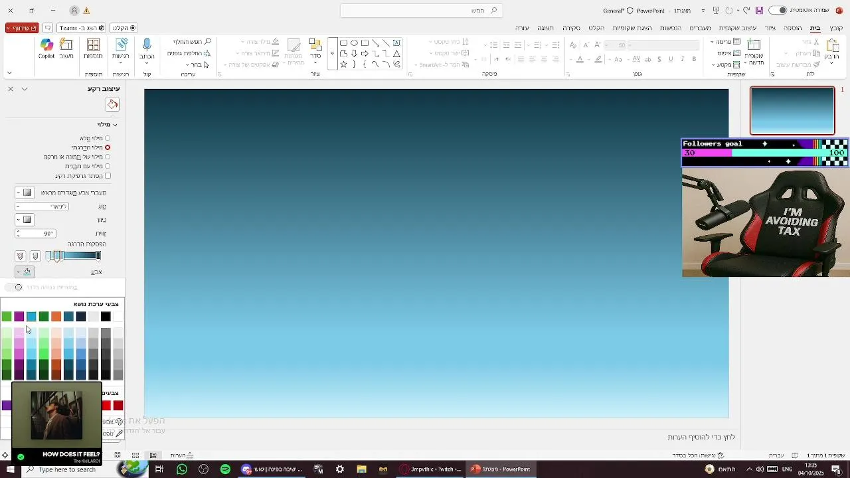Open the Add-ins (תוספות) button
This screenshot has height=478, width=850.
(x=93, y=48)
